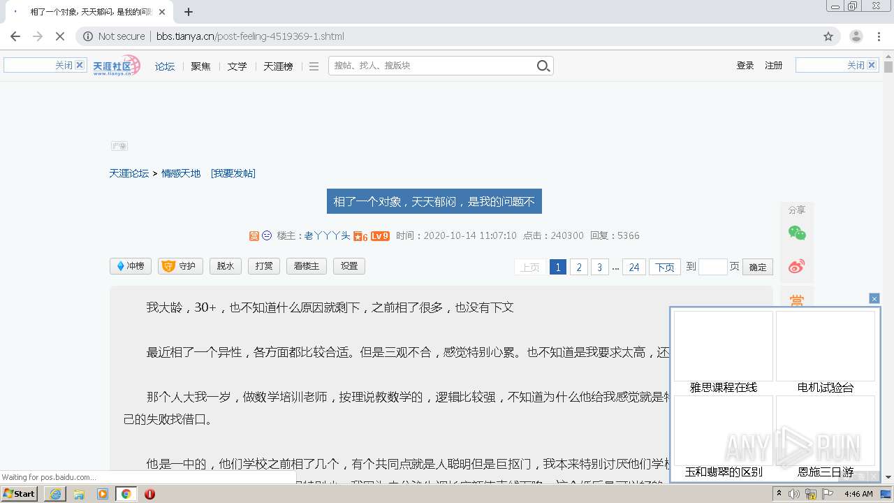Click the 登录 login link

click(x=745, y=66)
